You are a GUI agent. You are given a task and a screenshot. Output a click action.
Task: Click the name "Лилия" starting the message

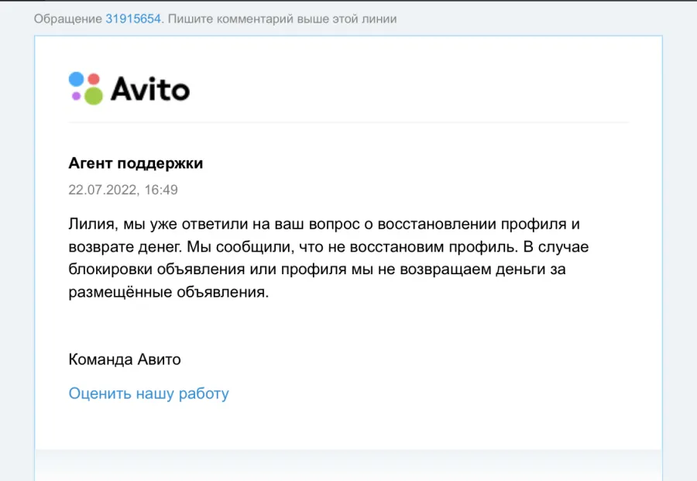pos(92,224)
